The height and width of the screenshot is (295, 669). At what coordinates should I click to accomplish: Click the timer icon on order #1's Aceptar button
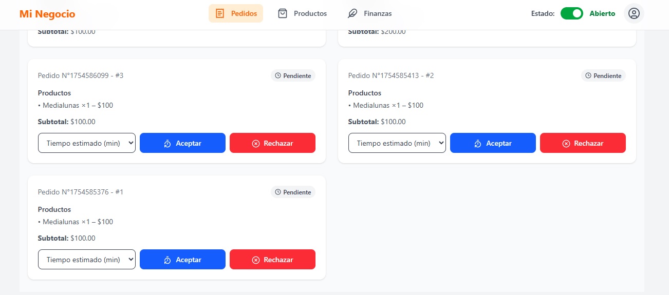[x=168, y=260]
